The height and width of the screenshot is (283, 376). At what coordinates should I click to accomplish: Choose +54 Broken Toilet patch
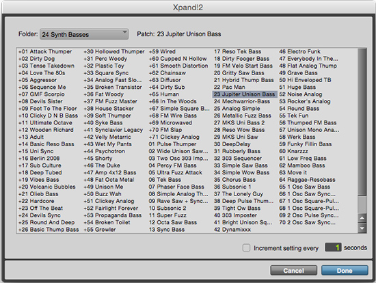[x=107, y=222]
